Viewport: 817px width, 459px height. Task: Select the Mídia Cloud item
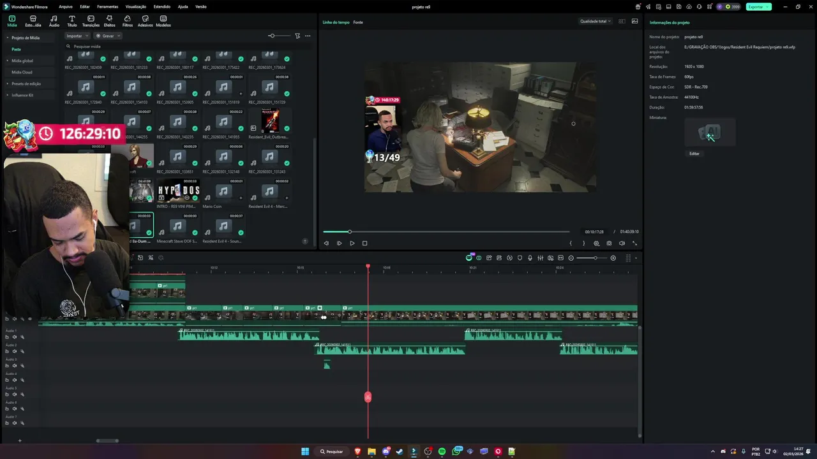pyautogui.click(x=22, y=72)
